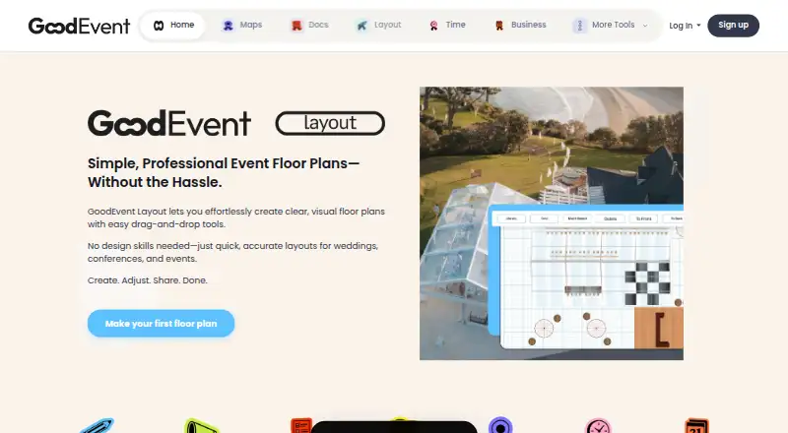Open the Time tool from navigation
Image resolution: width=788 pixels, height=433 pixels.
click(447, 26)
